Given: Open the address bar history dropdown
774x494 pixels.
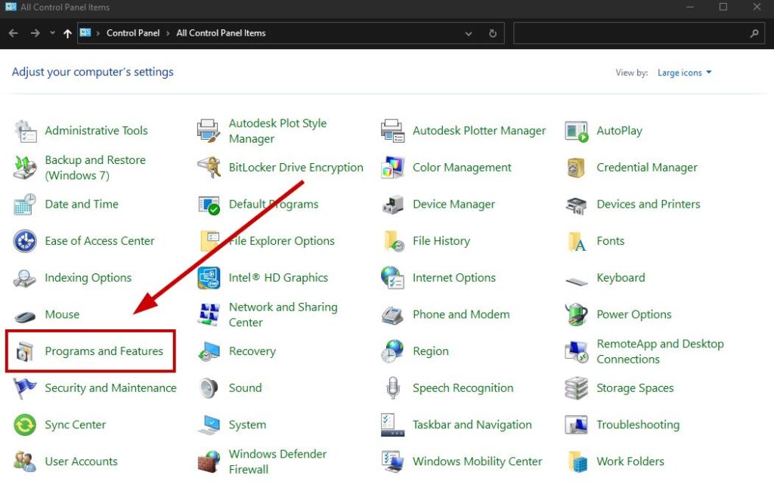Looking at the screenshot, I should (x=469, y=33).
